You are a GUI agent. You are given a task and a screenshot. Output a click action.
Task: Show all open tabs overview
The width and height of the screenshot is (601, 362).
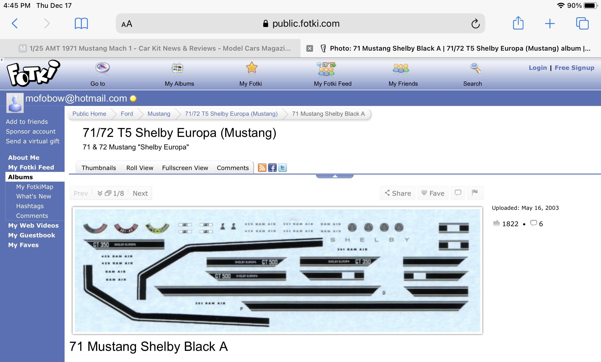tap(582, 23)
